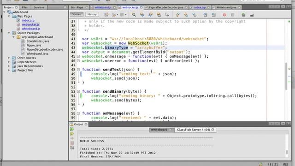Collapse the org.sample.whiteboard package

click(x=13, y=37)
